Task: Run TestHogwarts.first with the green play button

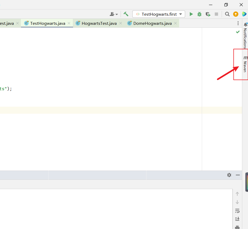Action: click(x=191, y=14)
